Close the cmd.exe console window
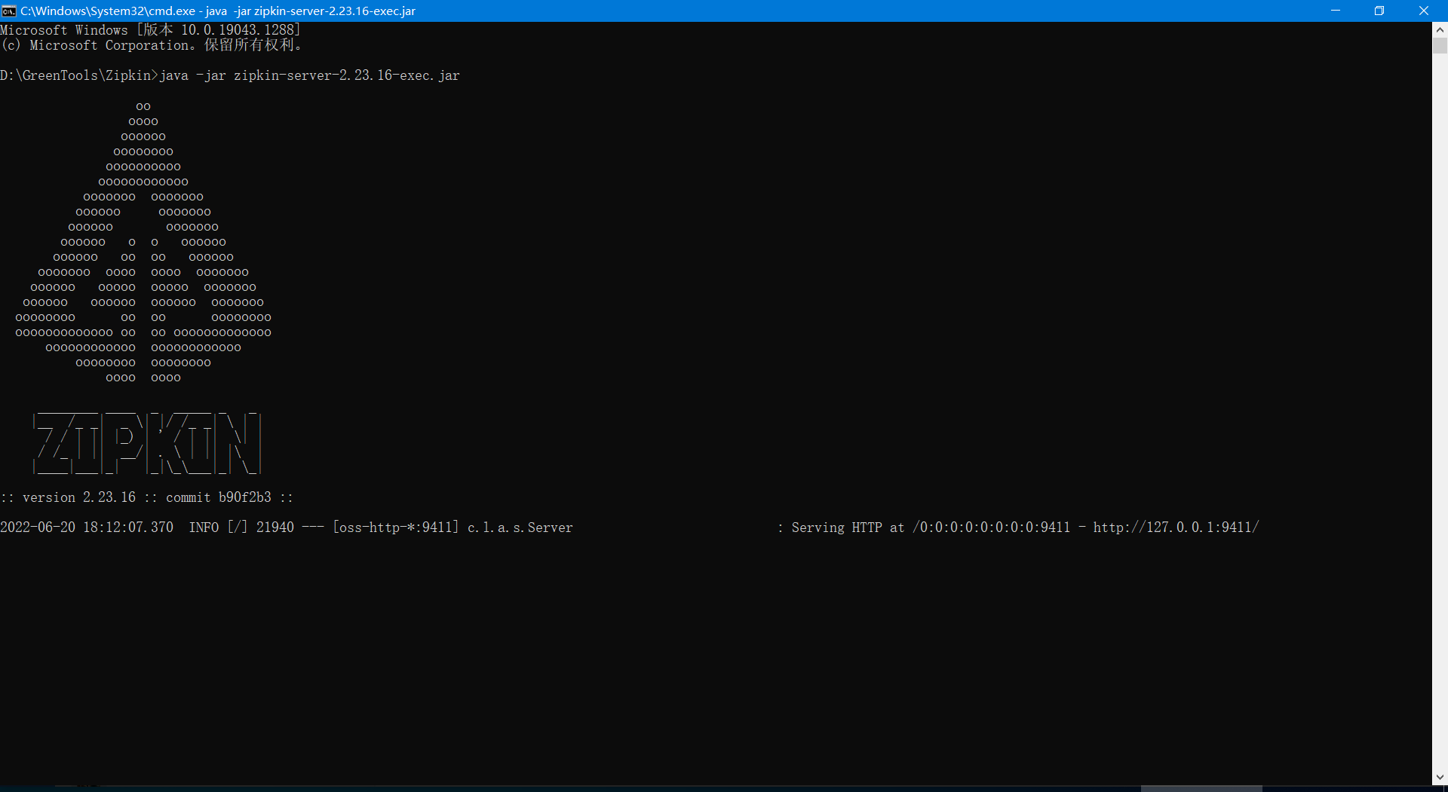The width and height of the screenshot is (1448, 792). pos(1424,11)
